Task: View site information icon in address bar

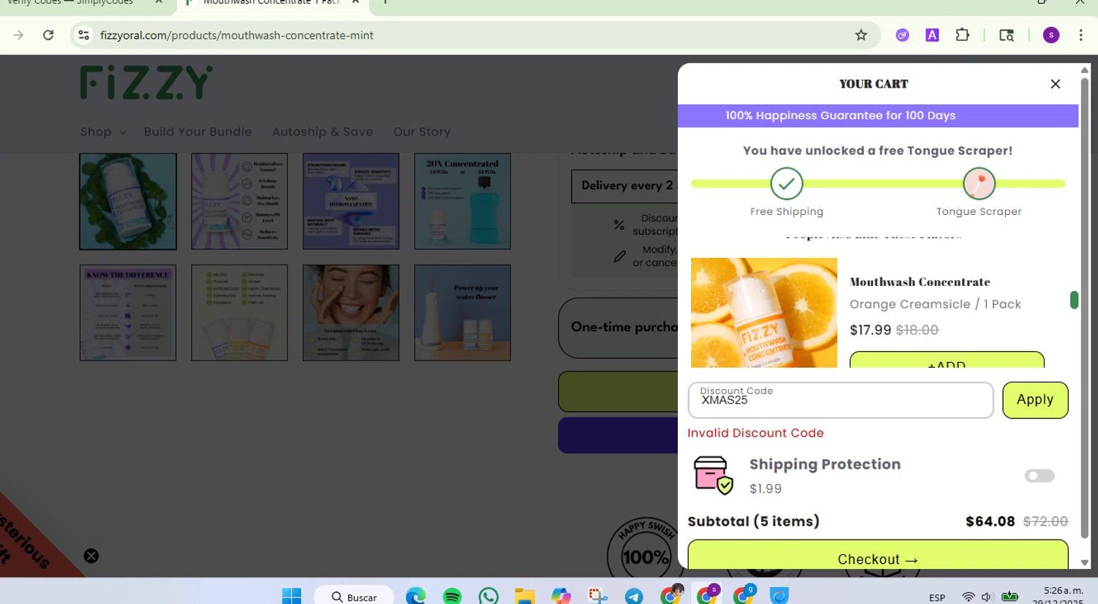Action: pos(84,35)
